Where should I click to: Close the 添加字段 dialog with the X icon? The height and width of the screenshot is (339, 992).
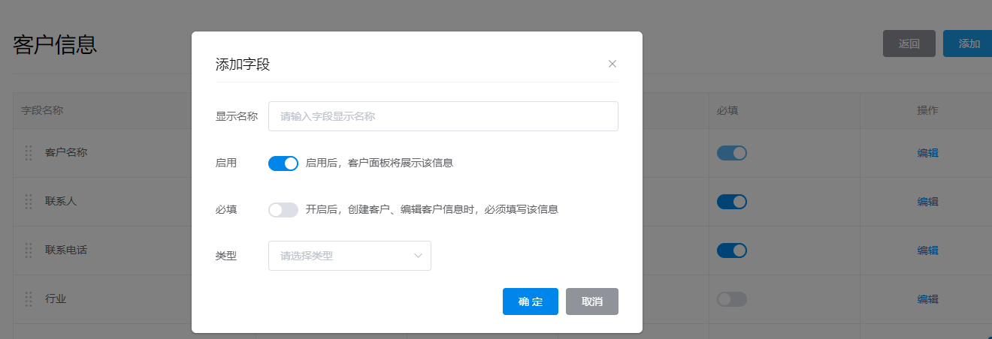click(612, 64)
